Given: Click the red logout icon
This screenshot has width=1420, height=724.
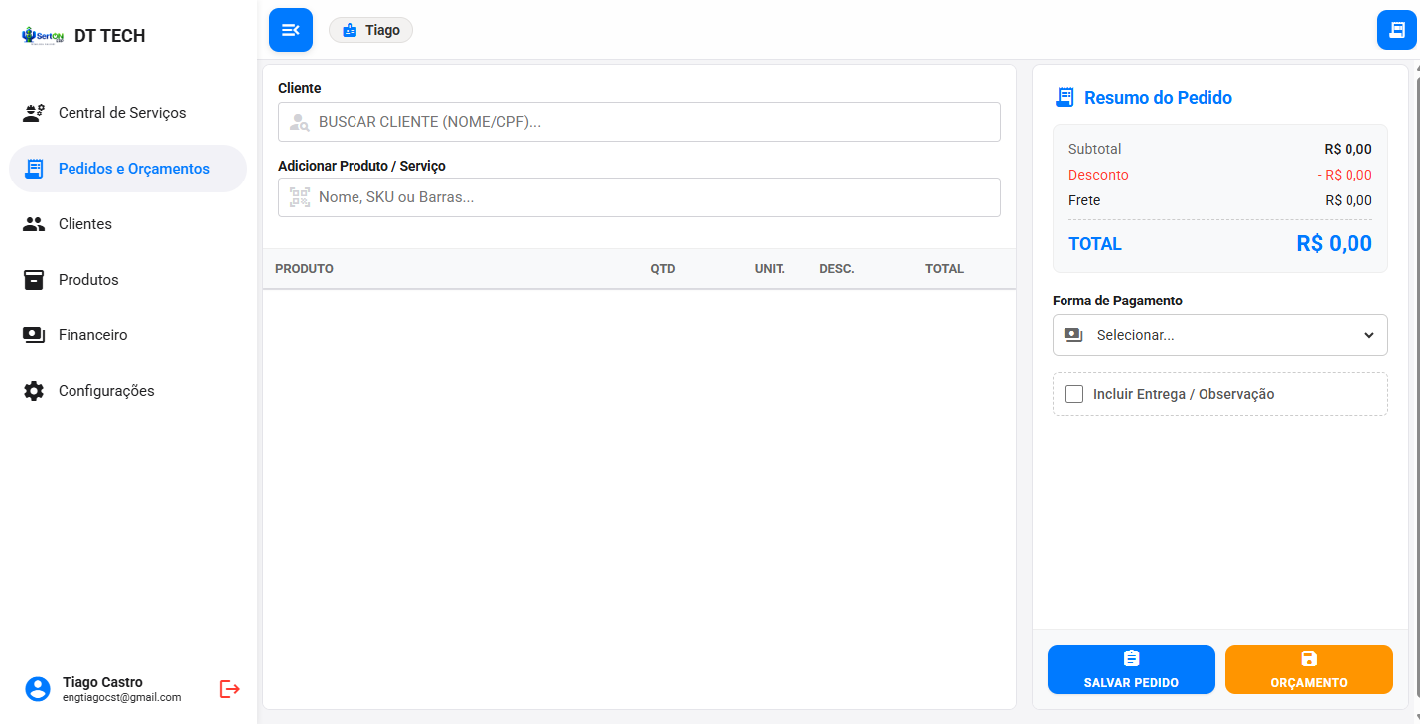Looking at the screenshot, I should click(230, 689).
